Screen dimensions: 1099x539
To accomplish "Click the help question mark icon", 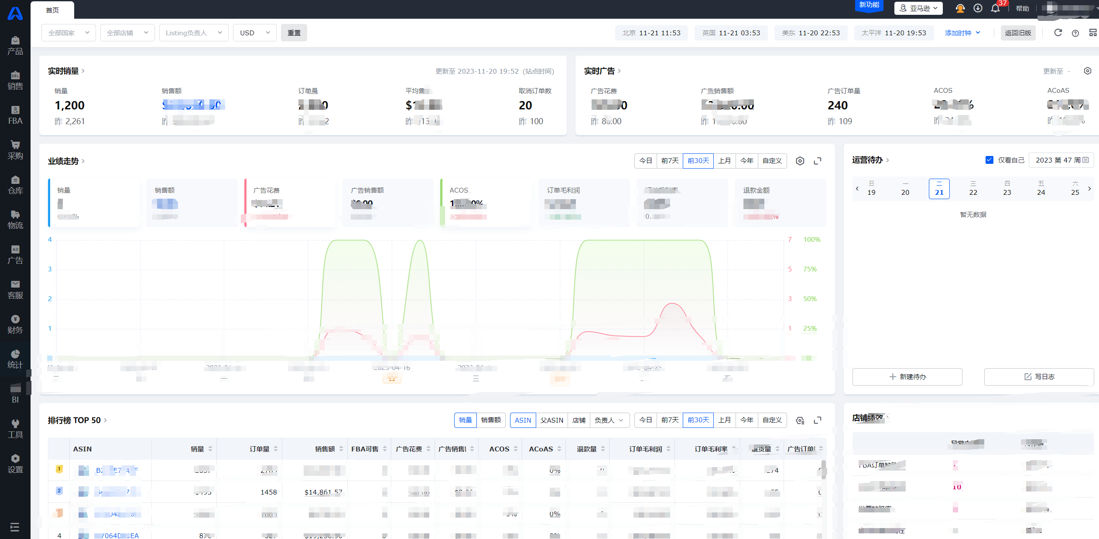I will (x=1075, y=33).
